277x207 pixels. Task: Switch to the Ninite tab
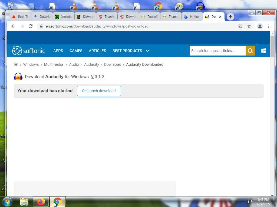[x=192, y=17]
